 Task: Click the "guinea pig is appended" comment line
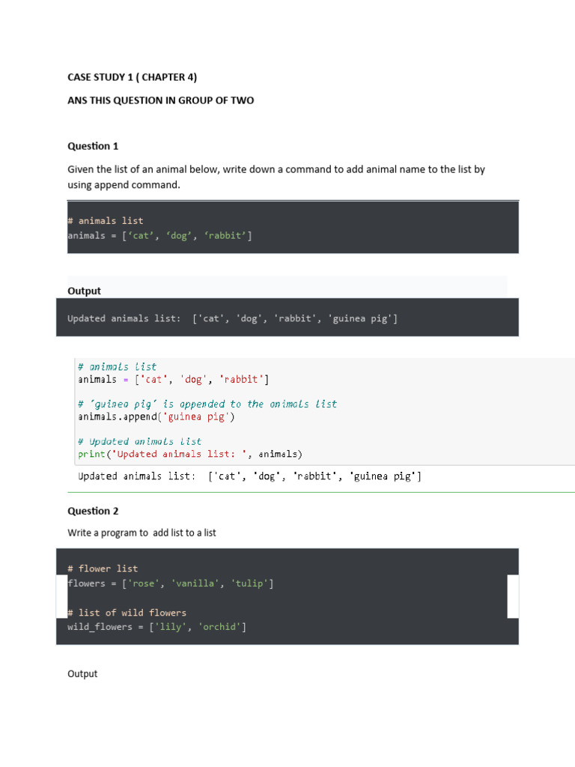click(x=207, y=404)
